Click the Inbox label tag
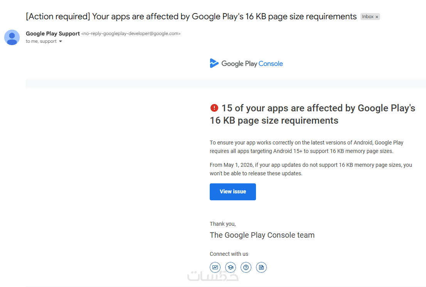 coord(367,17)
